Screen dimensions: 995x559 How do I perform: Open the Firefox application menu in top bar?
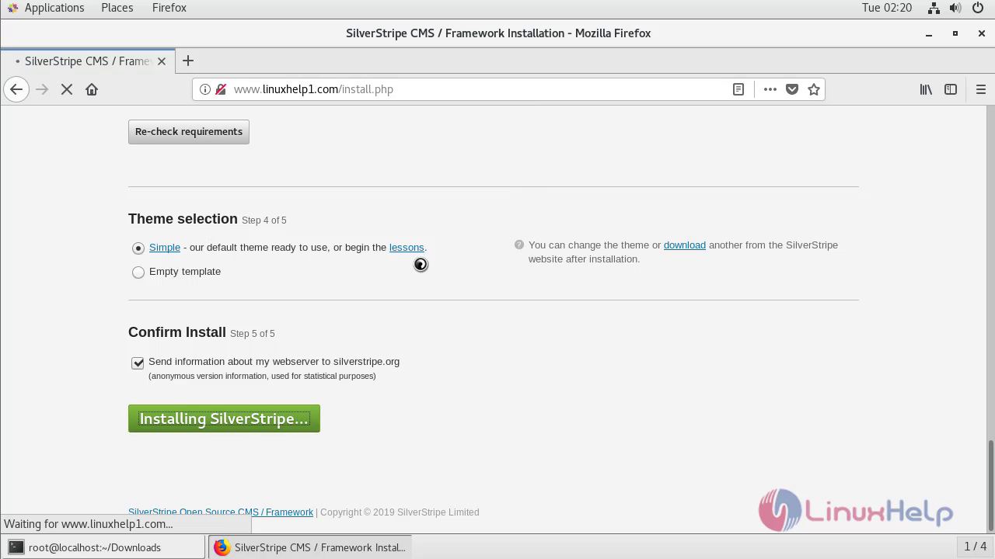tap(169, 8)
